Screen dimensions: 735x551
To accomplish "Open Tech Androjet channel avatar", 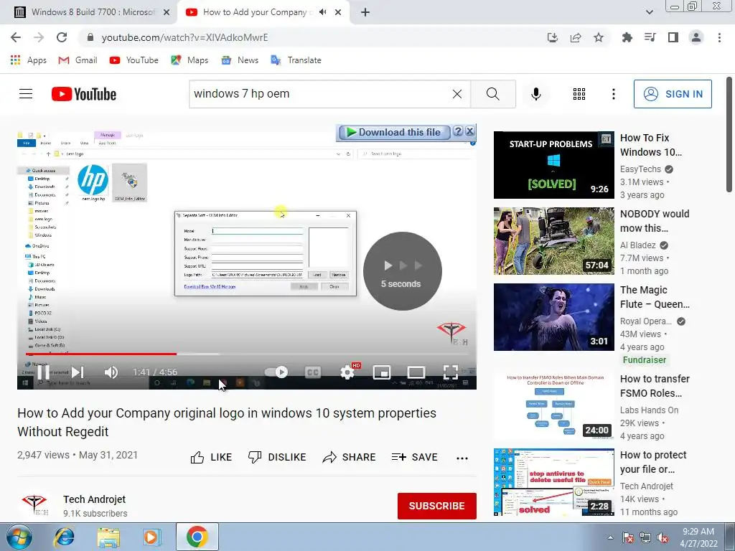I will click(x=34, y=506).
